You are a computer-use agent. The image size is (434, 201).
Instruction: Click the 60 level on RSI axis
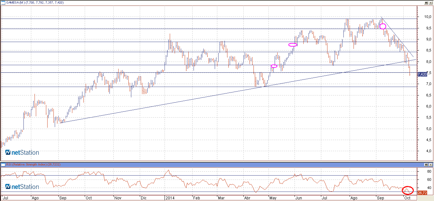point(430,179)
